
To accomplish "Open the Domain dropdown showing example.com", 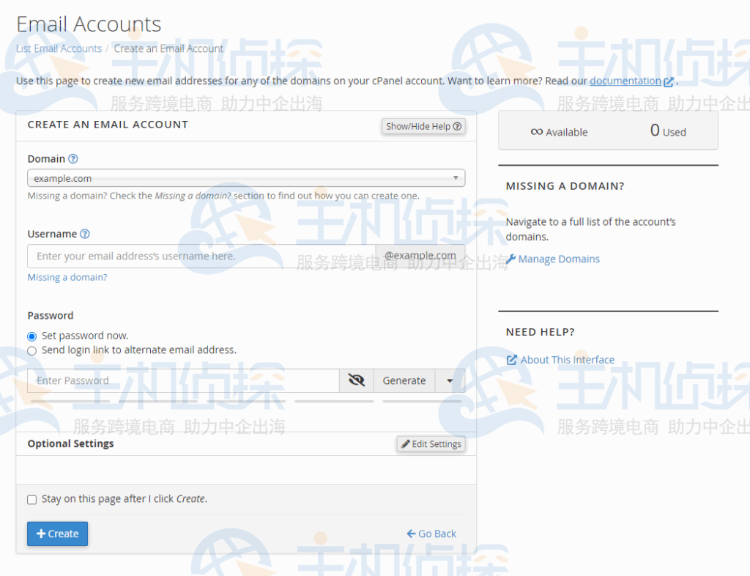I will pyautogui.click(x=246, y=178).
